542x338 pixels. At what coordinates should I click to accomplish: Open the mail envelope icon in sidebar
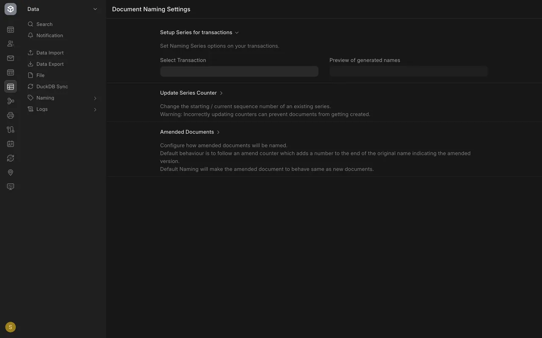[11, 58]
